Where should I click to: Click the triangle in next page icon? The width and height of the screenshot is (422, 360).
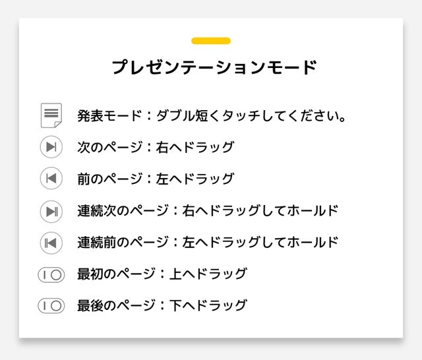coord(50,147)
